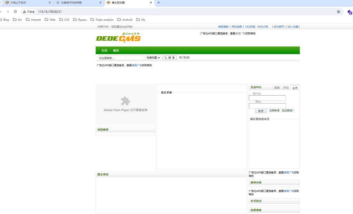The height and width of the screenshot is (214, 353).
Task: Open the CVE bookmark folder
Action: pos(64,20)
